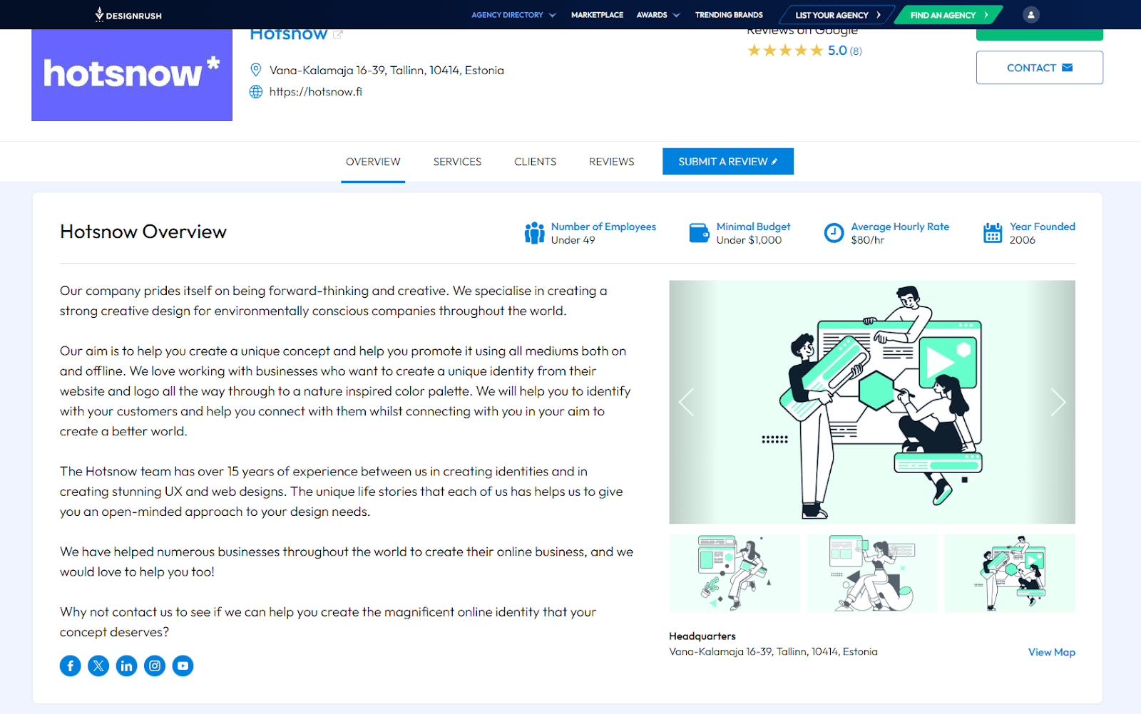Open Marketplace in top navigation
This screenshot has height=714, width=1141.
597,15
